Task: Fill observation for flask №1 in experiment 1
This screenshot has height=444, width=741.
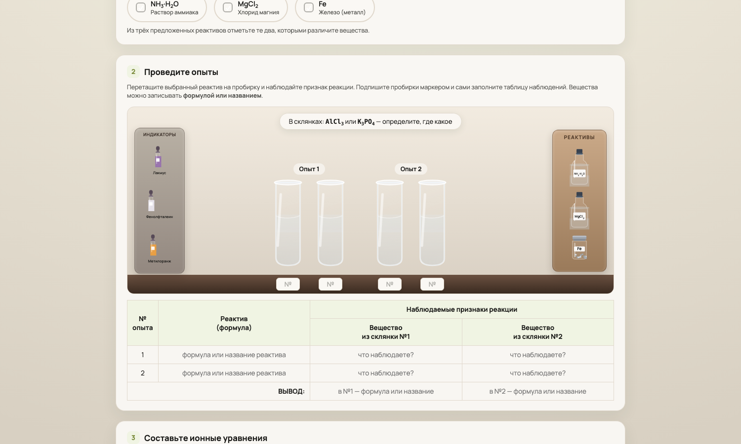Action: click(386, 355)
